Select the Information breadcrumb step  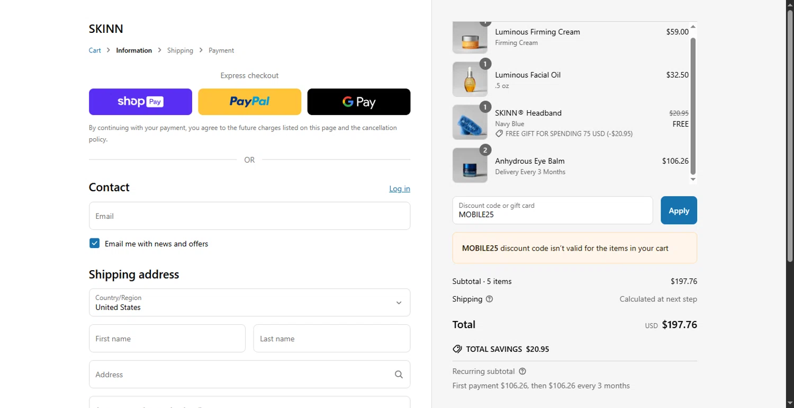click(134, 50)
